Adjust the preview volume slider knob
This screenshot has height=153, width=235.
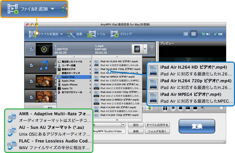pyautogui.click(x=221, y=108)
